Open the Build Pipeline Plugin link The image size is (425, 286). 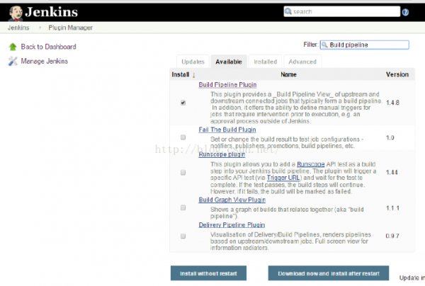tap(227, 85)
